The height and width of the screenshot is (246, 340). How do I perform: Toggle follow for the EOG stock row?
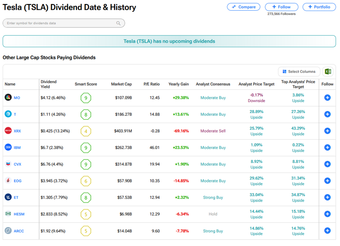click(x=327, y=181)
